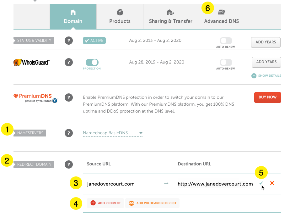
Task: Open the Sharing & Transfer tab
Action: 171,17
